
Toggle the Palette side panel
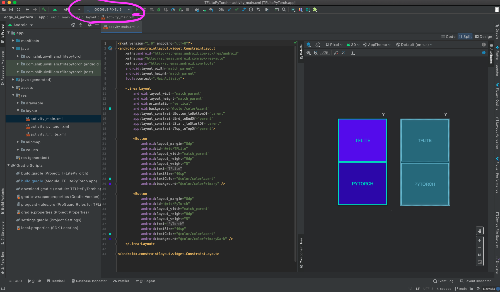click(301, 52)
